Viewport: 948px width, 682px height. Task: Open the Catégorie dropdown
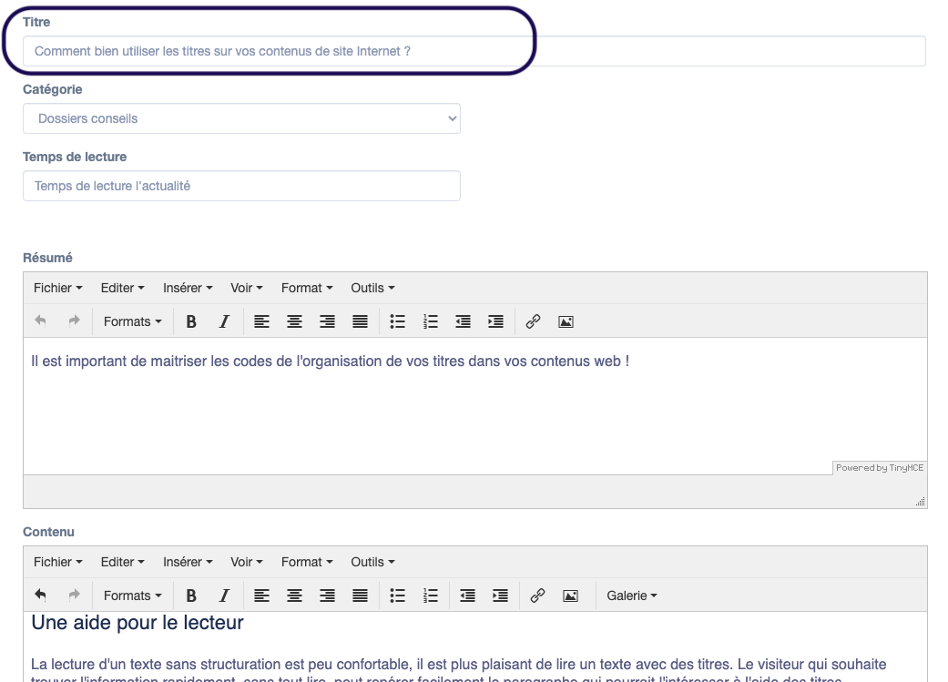coord(241,118)
